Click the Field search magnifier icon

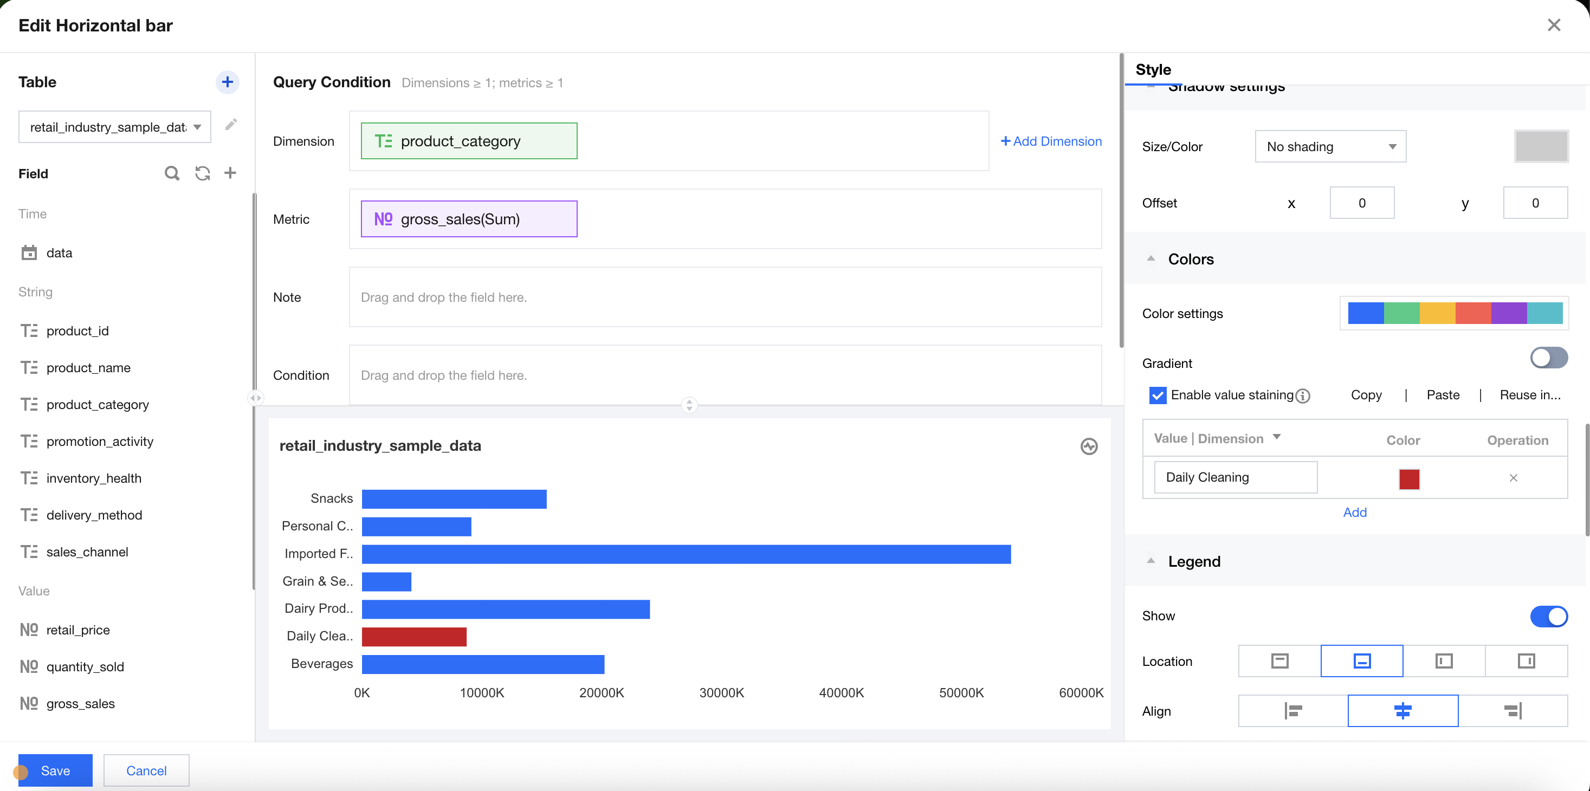[x=172, y=173]
